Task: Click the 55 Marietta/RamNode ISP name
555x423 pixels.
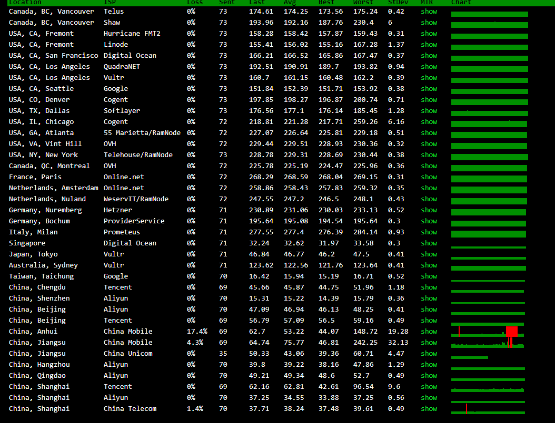Action: (142, 132)
